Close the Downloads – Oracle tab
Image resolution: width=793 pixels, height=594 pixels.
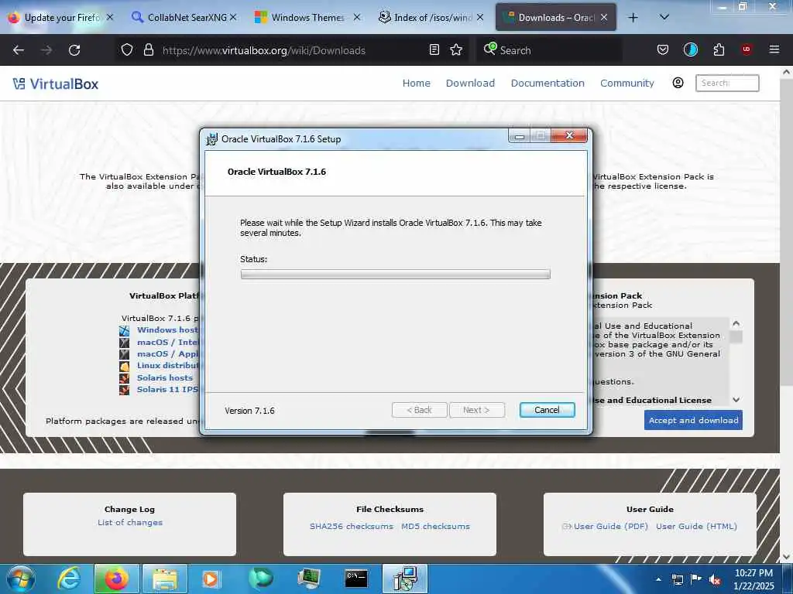click(604, 17)
